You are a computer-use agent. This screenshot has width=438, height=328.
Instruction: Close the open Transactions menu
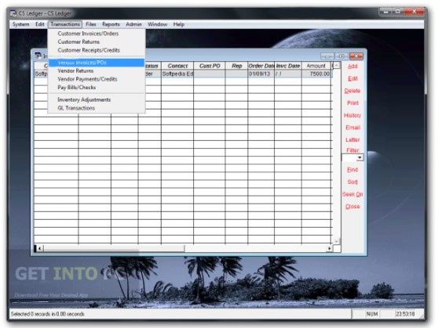point(65,24)
